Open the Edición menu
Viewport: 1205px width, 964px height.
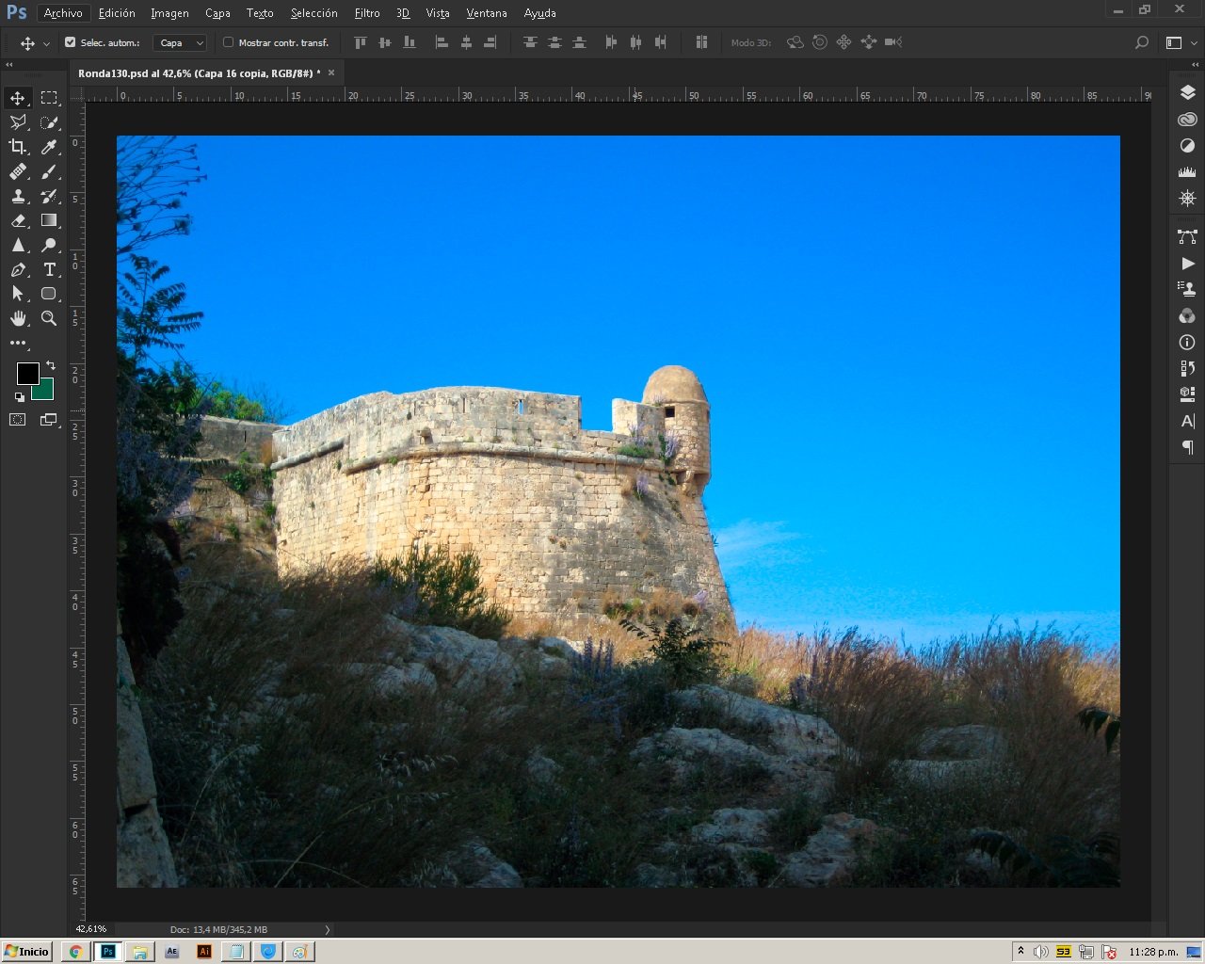click(117, 13)
